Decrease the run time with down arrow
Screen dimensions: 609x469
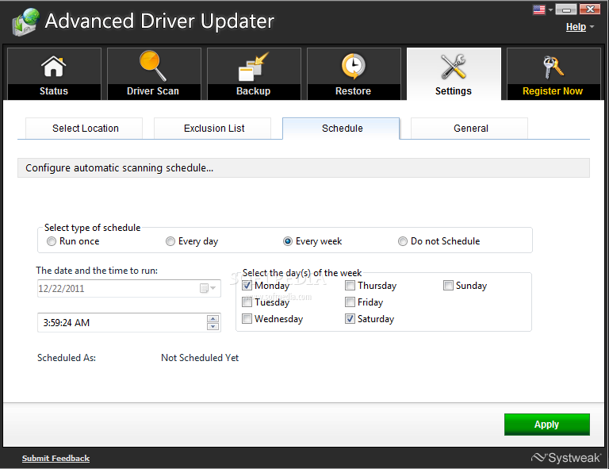[213, 326]
